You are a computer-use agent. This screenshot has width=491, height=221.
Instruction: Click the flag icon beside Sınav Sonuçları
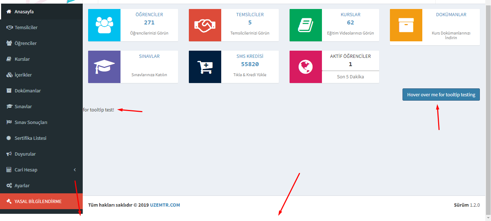[x=9, y=122]
